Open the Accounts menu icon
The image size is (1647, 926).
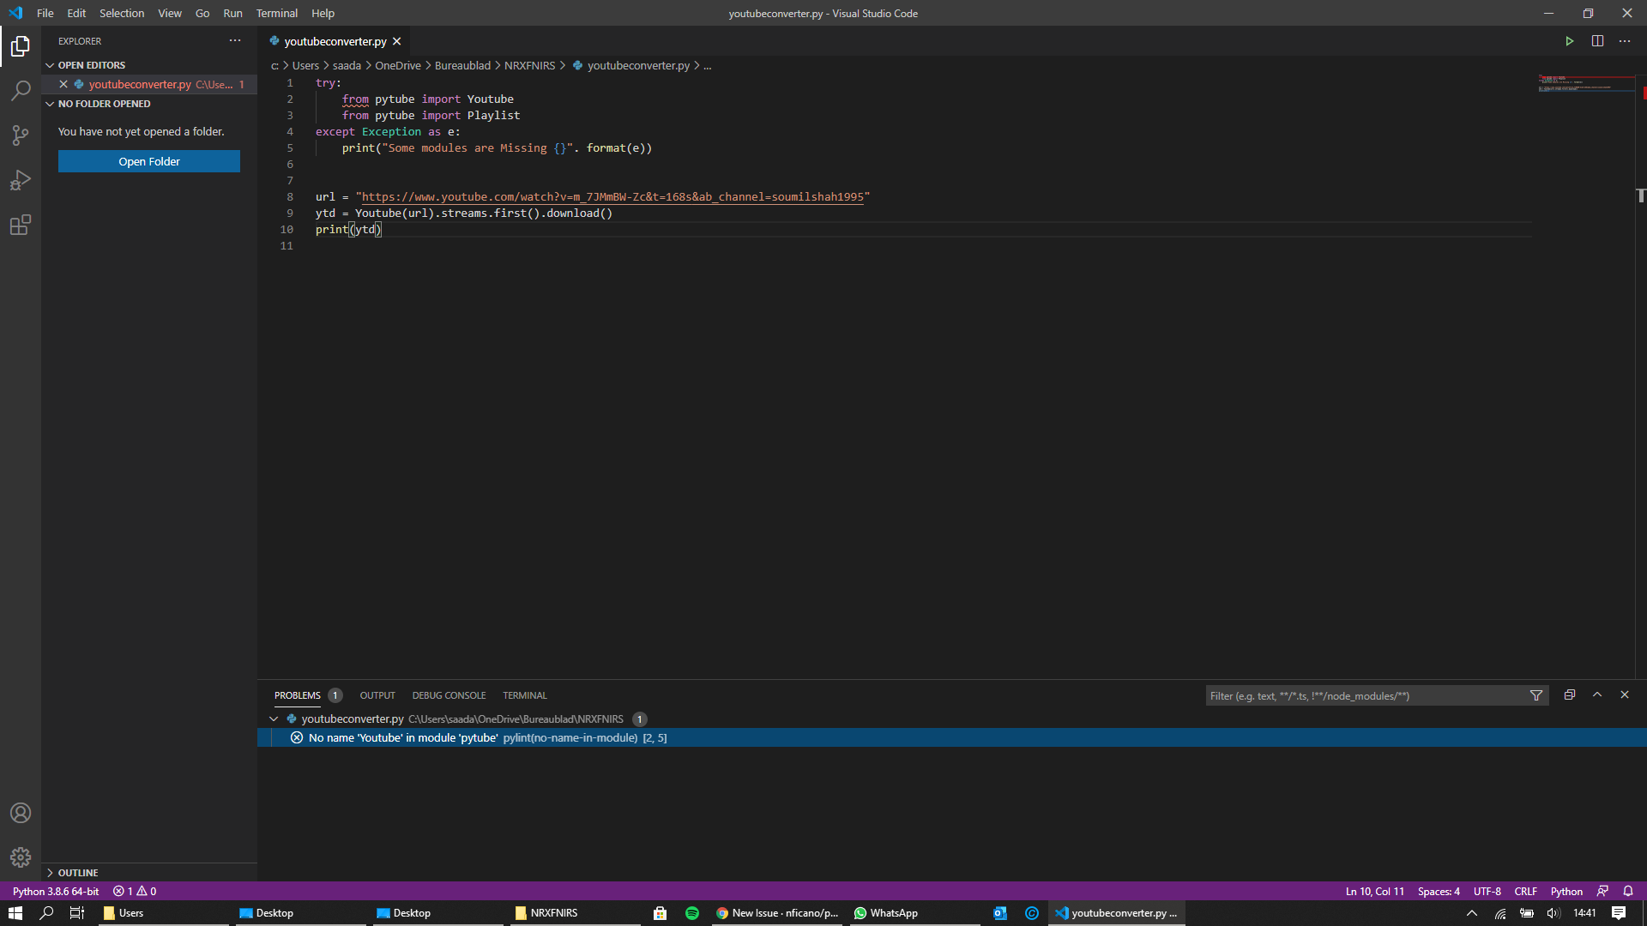pyautogui.click(x=21, y=813)
